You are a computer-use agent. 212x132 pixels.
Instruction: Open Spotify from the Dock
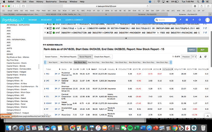tap(130, 128)
